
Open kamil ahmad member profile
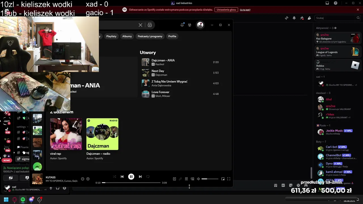[338, 173]
